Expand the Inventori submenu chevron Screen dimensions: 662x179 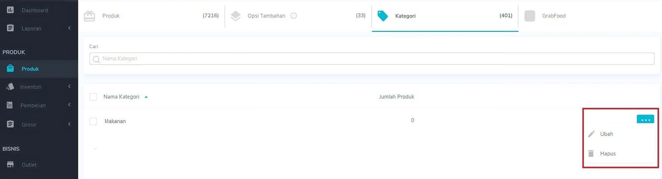(x=69, y=86)
